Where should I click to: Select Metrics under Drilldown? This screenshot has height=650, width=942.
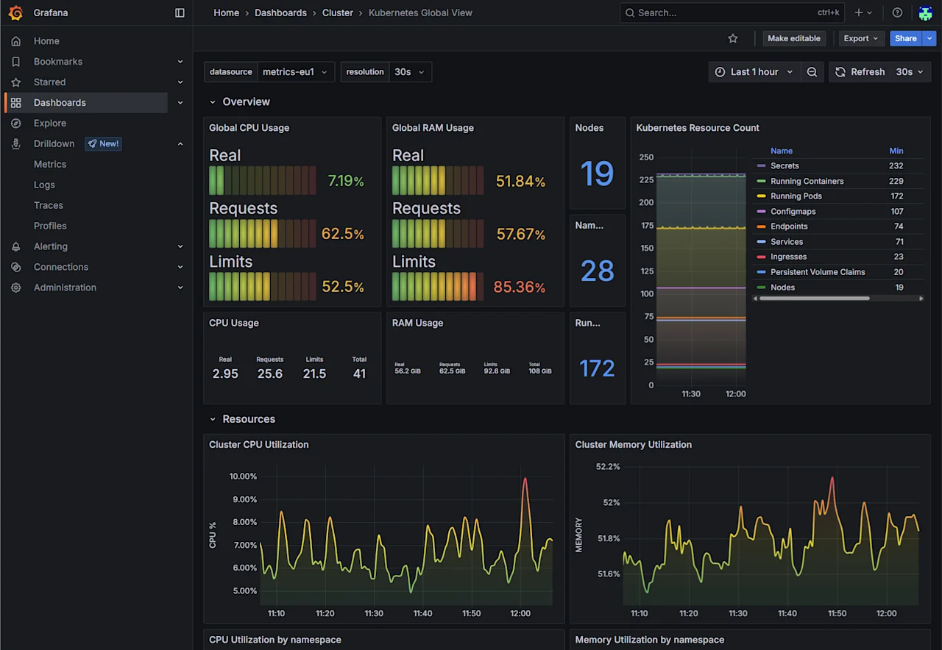pos(50,164)
